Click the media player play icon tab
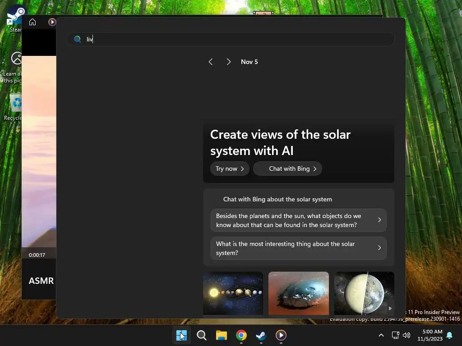The height and width of the screenshot is (346, 462). (x=52, y=22)
